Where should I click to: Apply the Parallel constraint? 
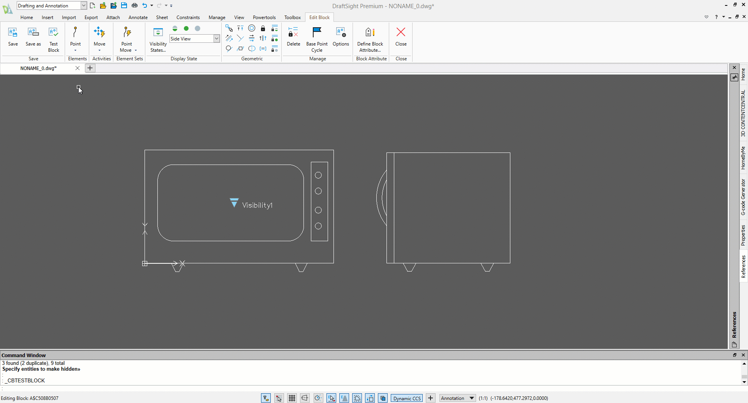pyautogui.click(x=229, y=38)
